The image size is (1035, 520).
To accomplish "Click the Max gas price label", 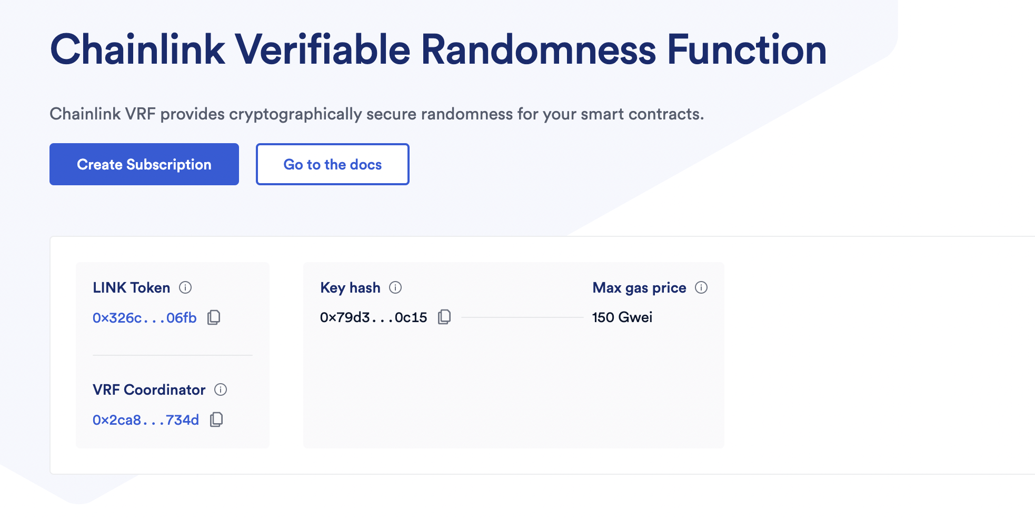I will (x=639, y=287).
